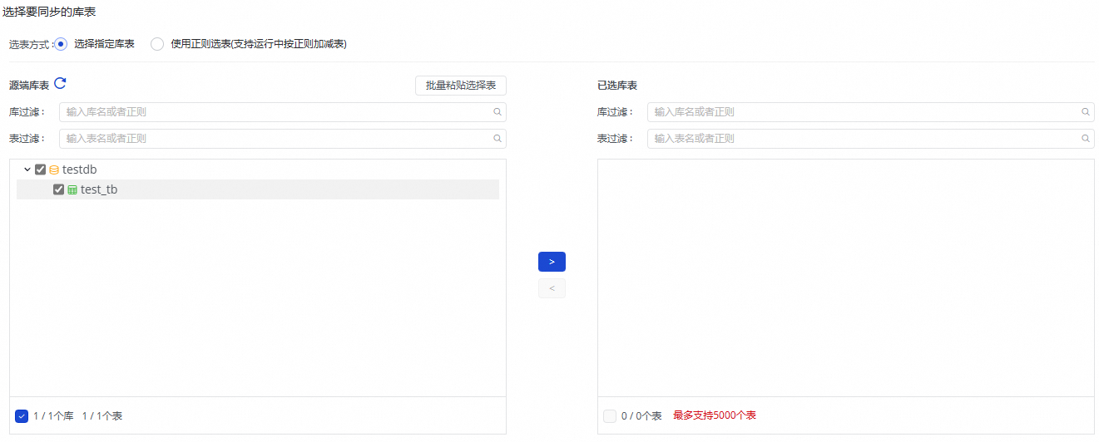Click the 1 / 1个表 count text
This screenshot has width=1099, height=442.
coord(101,415)
